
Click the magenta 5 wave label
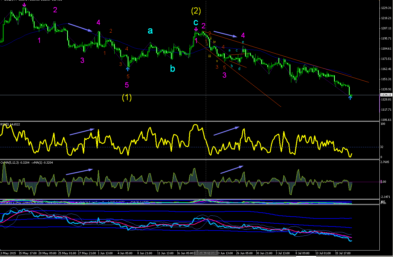pos(127,85)
